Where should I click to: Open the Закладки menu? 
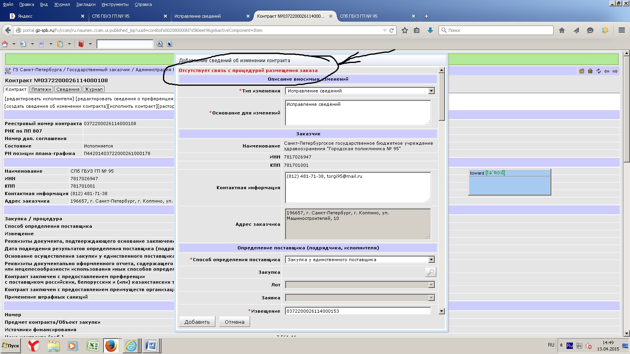pyautogui.click(x=85, y=4)
